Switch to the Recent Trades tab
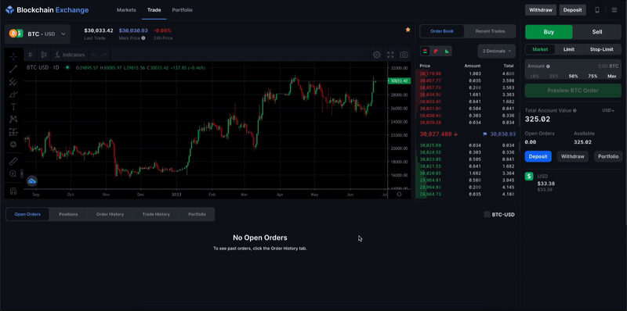Viewport: 627px width, 311px height. pyautogui.click(x=490, y=31)
